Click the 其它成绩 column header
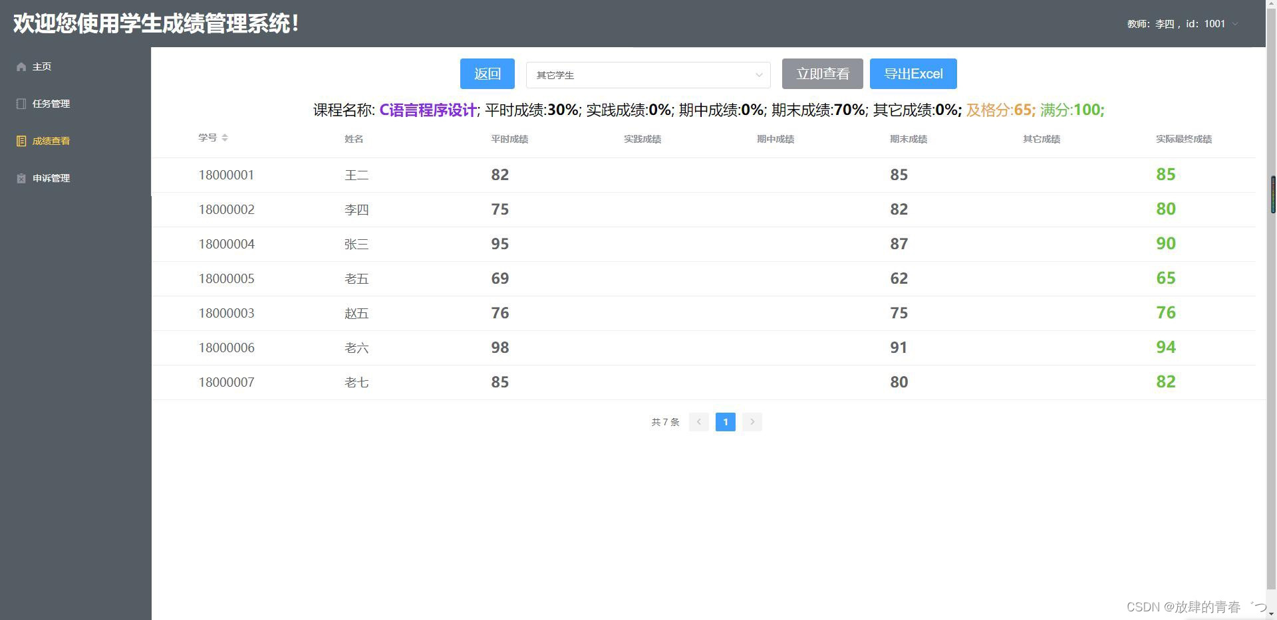This screenshot has width=1277, height=620. point(1042,139)
